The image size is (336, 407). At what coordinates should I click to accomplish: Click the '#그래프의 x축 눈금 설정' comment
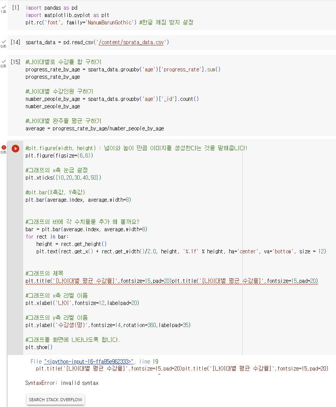coord(57,170)
